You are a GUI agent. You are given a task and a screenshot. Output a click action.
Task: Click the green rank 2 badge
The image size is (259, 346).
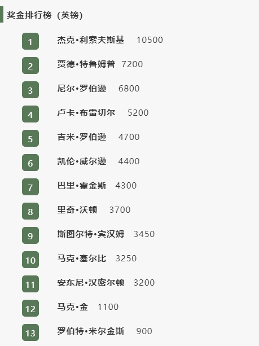coord(30,65)
